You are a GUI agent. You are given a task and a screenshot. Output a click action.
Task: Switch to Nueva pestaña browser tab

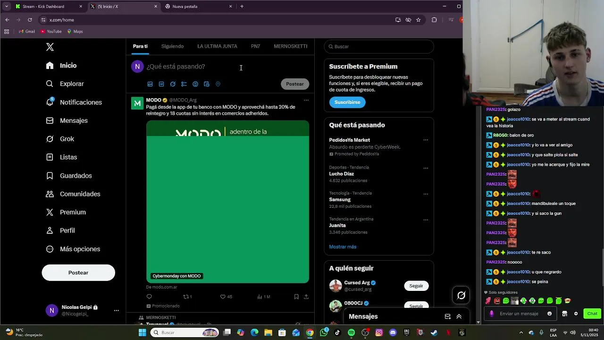click(199, 7)
